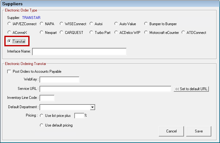Choose the Bumper to Bumper option
This screenshot has height=143, width=220.
pos(146,24)
